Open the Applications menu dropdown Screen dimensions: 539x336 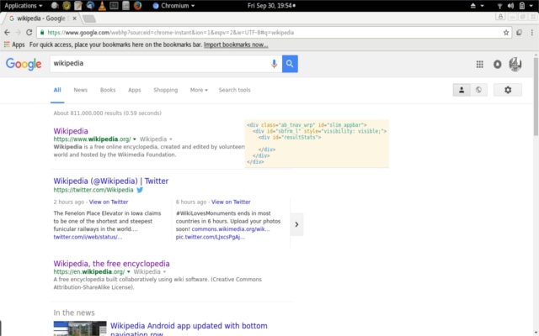pyautogui.click(x=23, y=6)
